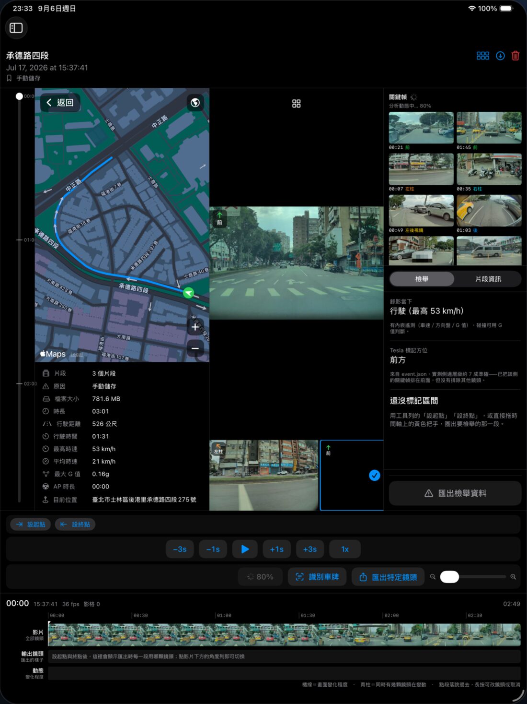Tap the 行駛距離 526 公尺 value
527x704 pixels.
104,424
